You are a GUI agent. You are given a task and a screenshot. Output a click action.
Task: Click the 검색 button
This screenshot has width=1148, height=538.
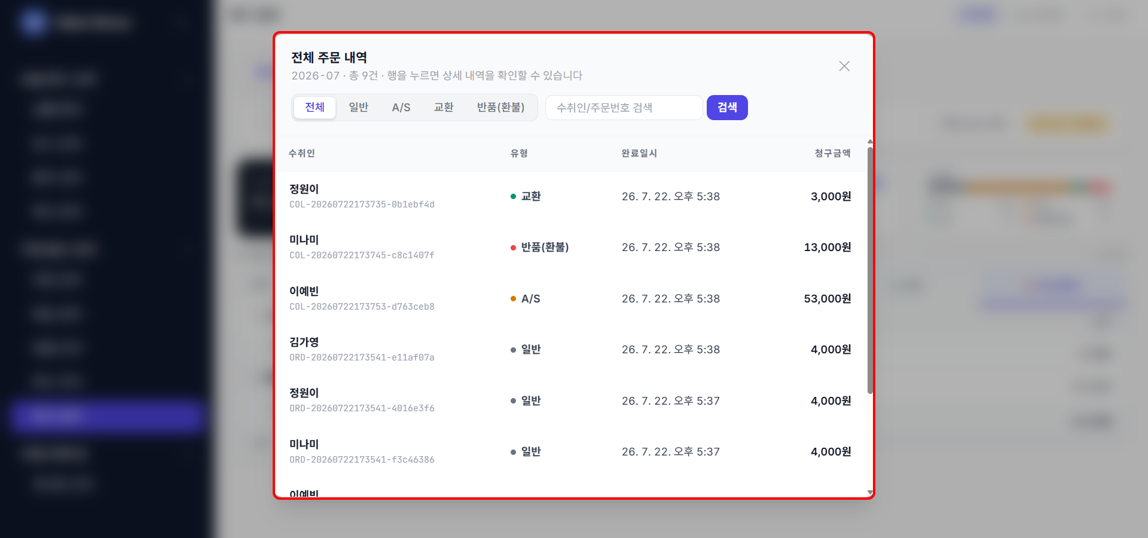(x=727, y=108)
